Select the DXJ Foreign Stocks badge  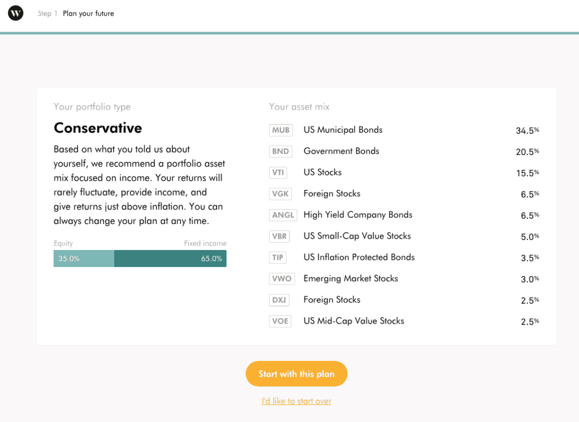[x=279, y=300]
